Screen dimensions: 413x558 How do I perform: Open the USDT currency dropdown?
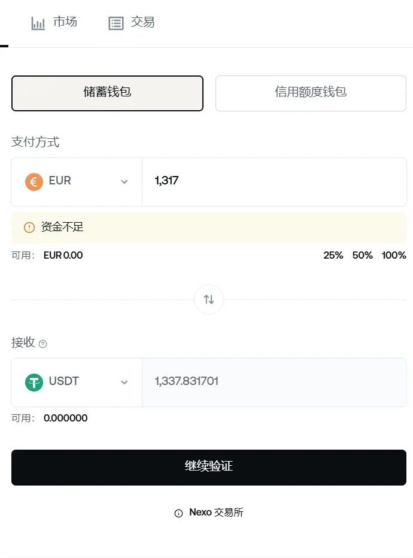[x=124, y=382]
